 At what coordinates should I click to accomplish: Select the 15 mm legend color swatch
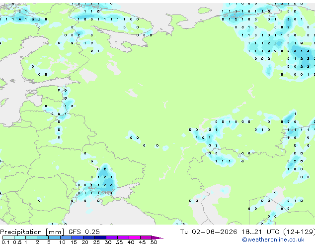pos(78,238)
